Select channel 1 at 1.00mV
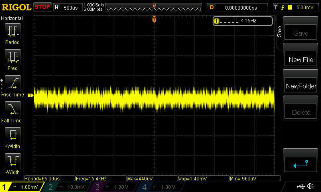Viewport: 321px width, 192px height. point(22,187)
